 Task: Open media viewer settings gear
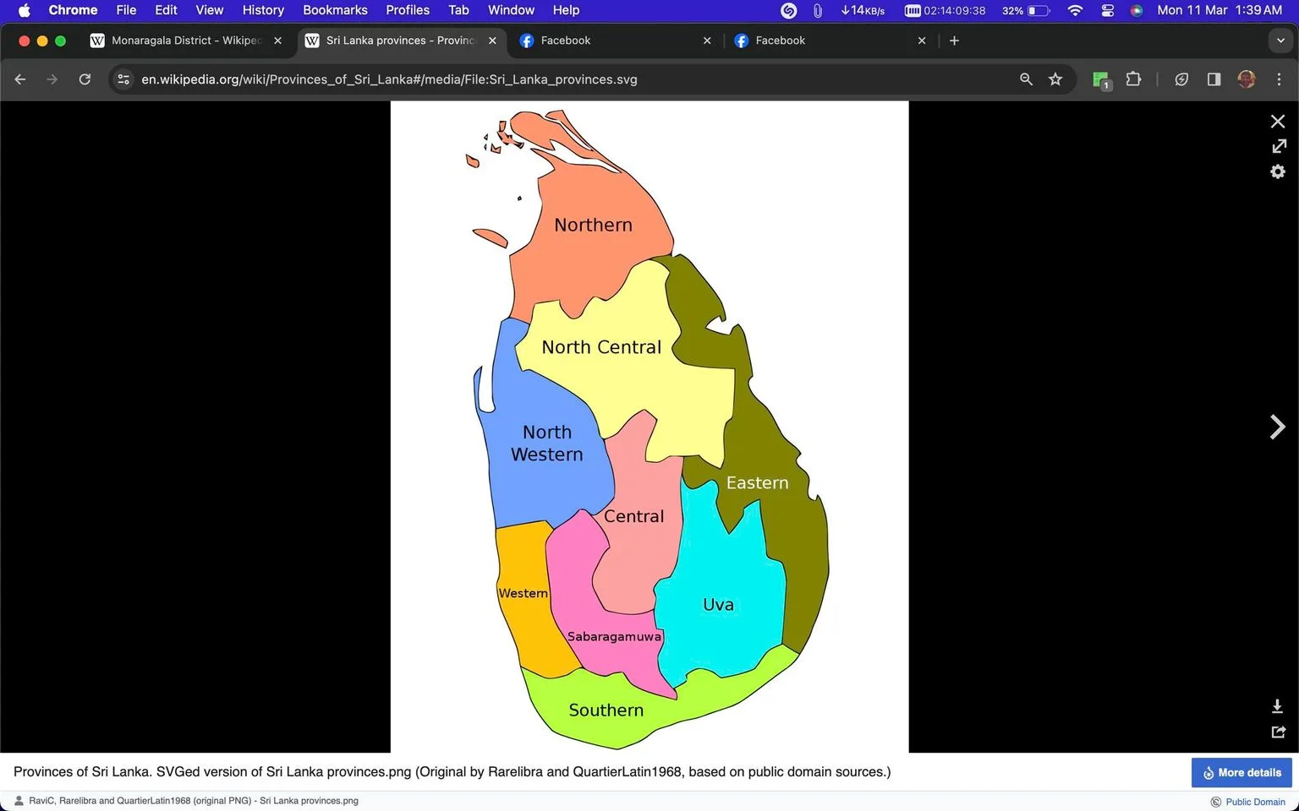[1278, 171]
